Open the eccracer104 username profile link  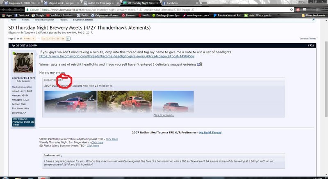[20, 78]
